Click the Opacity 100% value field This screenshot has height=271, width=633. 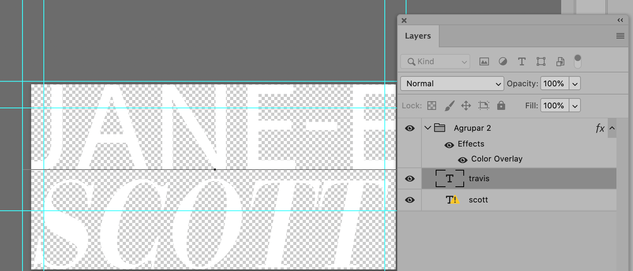tap(555, 84)
